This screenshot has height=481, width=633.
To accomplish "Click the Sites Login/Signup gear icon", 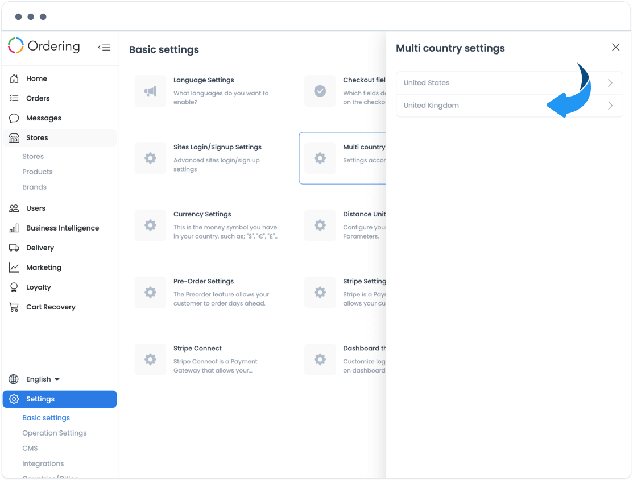I will click(x=151, y=158).
